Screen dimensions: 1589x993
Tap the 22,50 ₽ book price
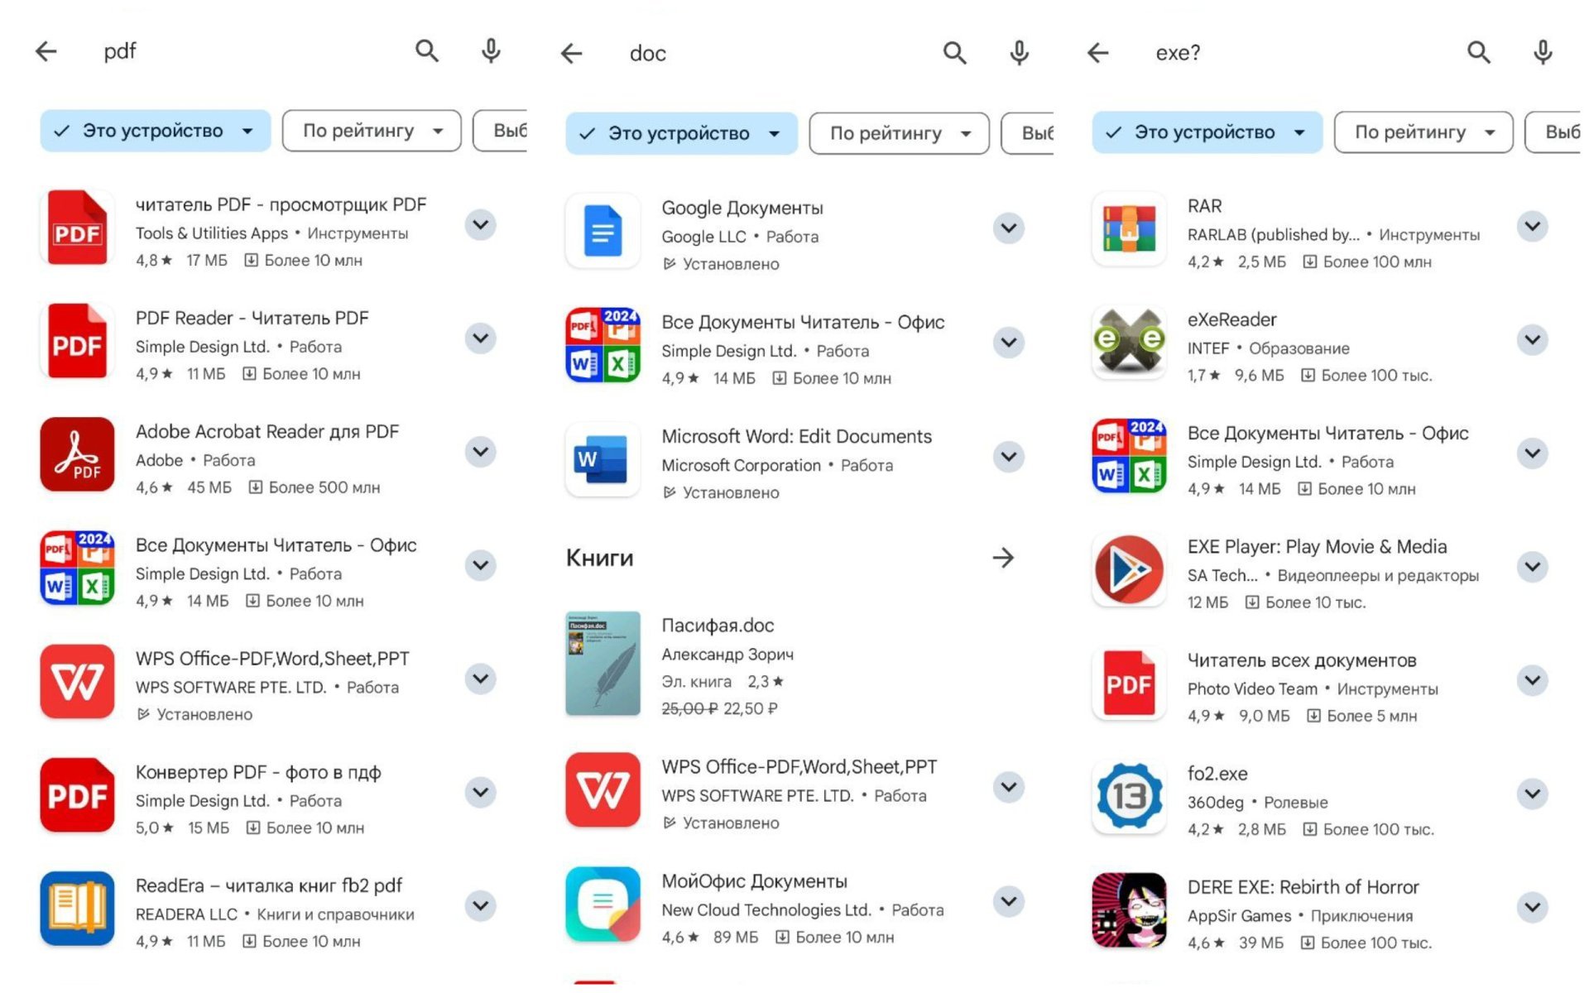[x=751, y=709]
